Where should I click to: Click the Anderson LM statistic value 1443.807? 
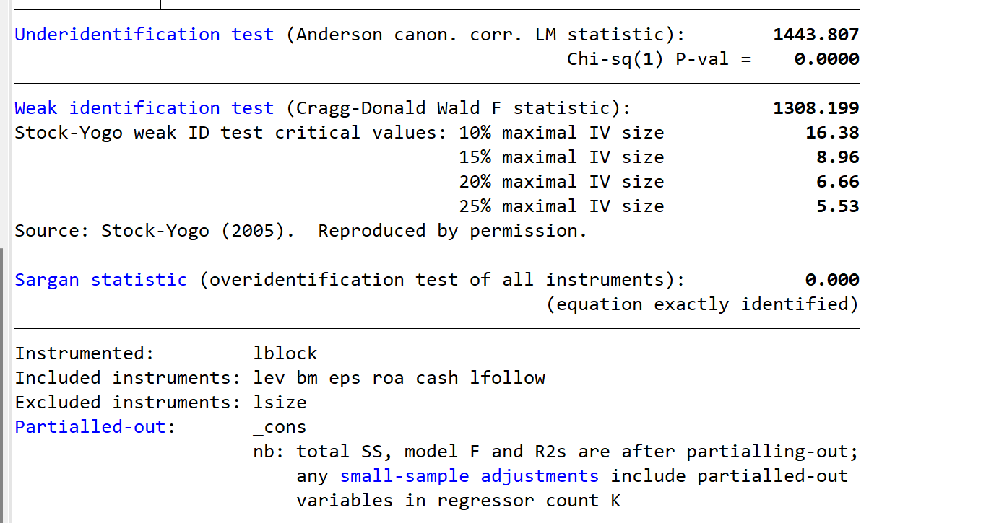pyautogui.click(x=816, y=35)
